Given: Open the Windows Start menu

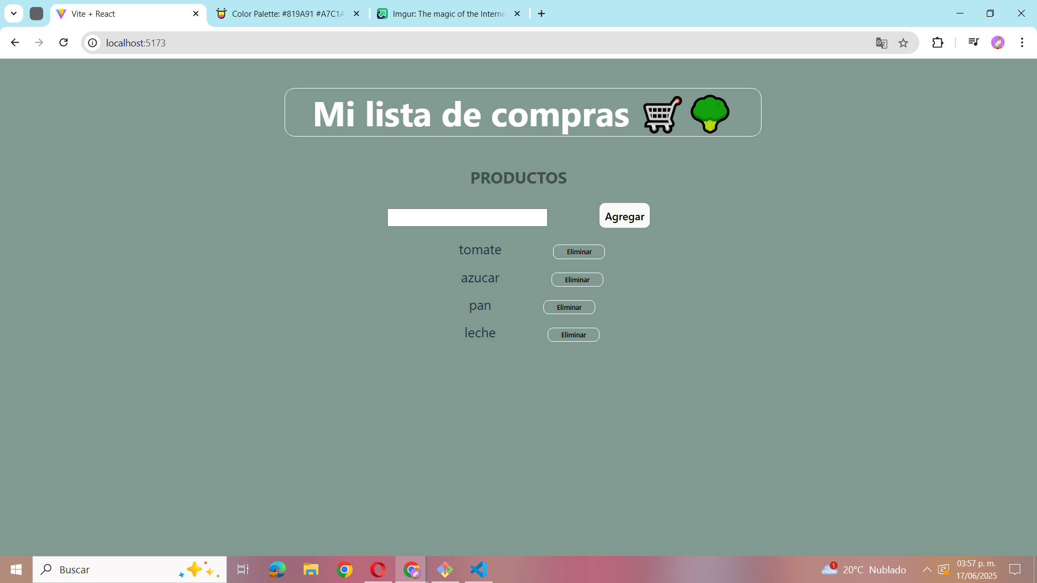Looking at the screenshot, I should tap(16, 570).
